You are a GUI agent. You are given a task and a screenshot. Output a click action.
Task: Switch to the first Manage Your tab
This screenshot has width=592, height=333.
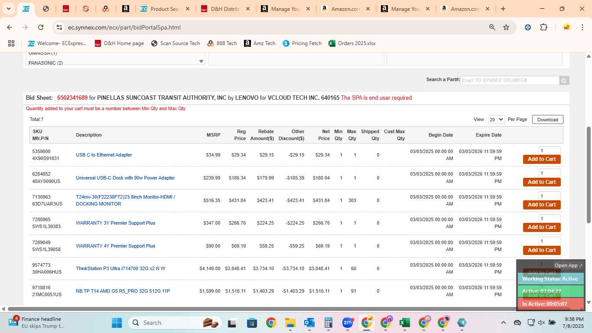pos(285,9)
